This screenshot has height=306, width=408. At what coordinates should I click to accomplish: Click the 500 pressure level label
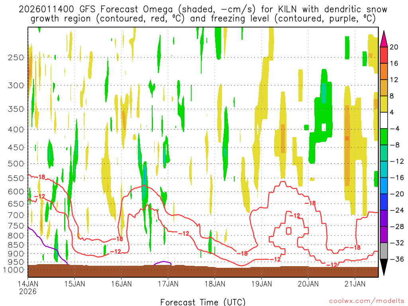[16, 164]
